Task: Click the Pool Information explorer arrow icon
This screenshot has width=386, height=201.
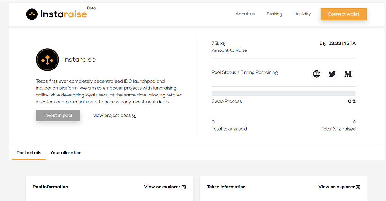Action: pos(184,187)
